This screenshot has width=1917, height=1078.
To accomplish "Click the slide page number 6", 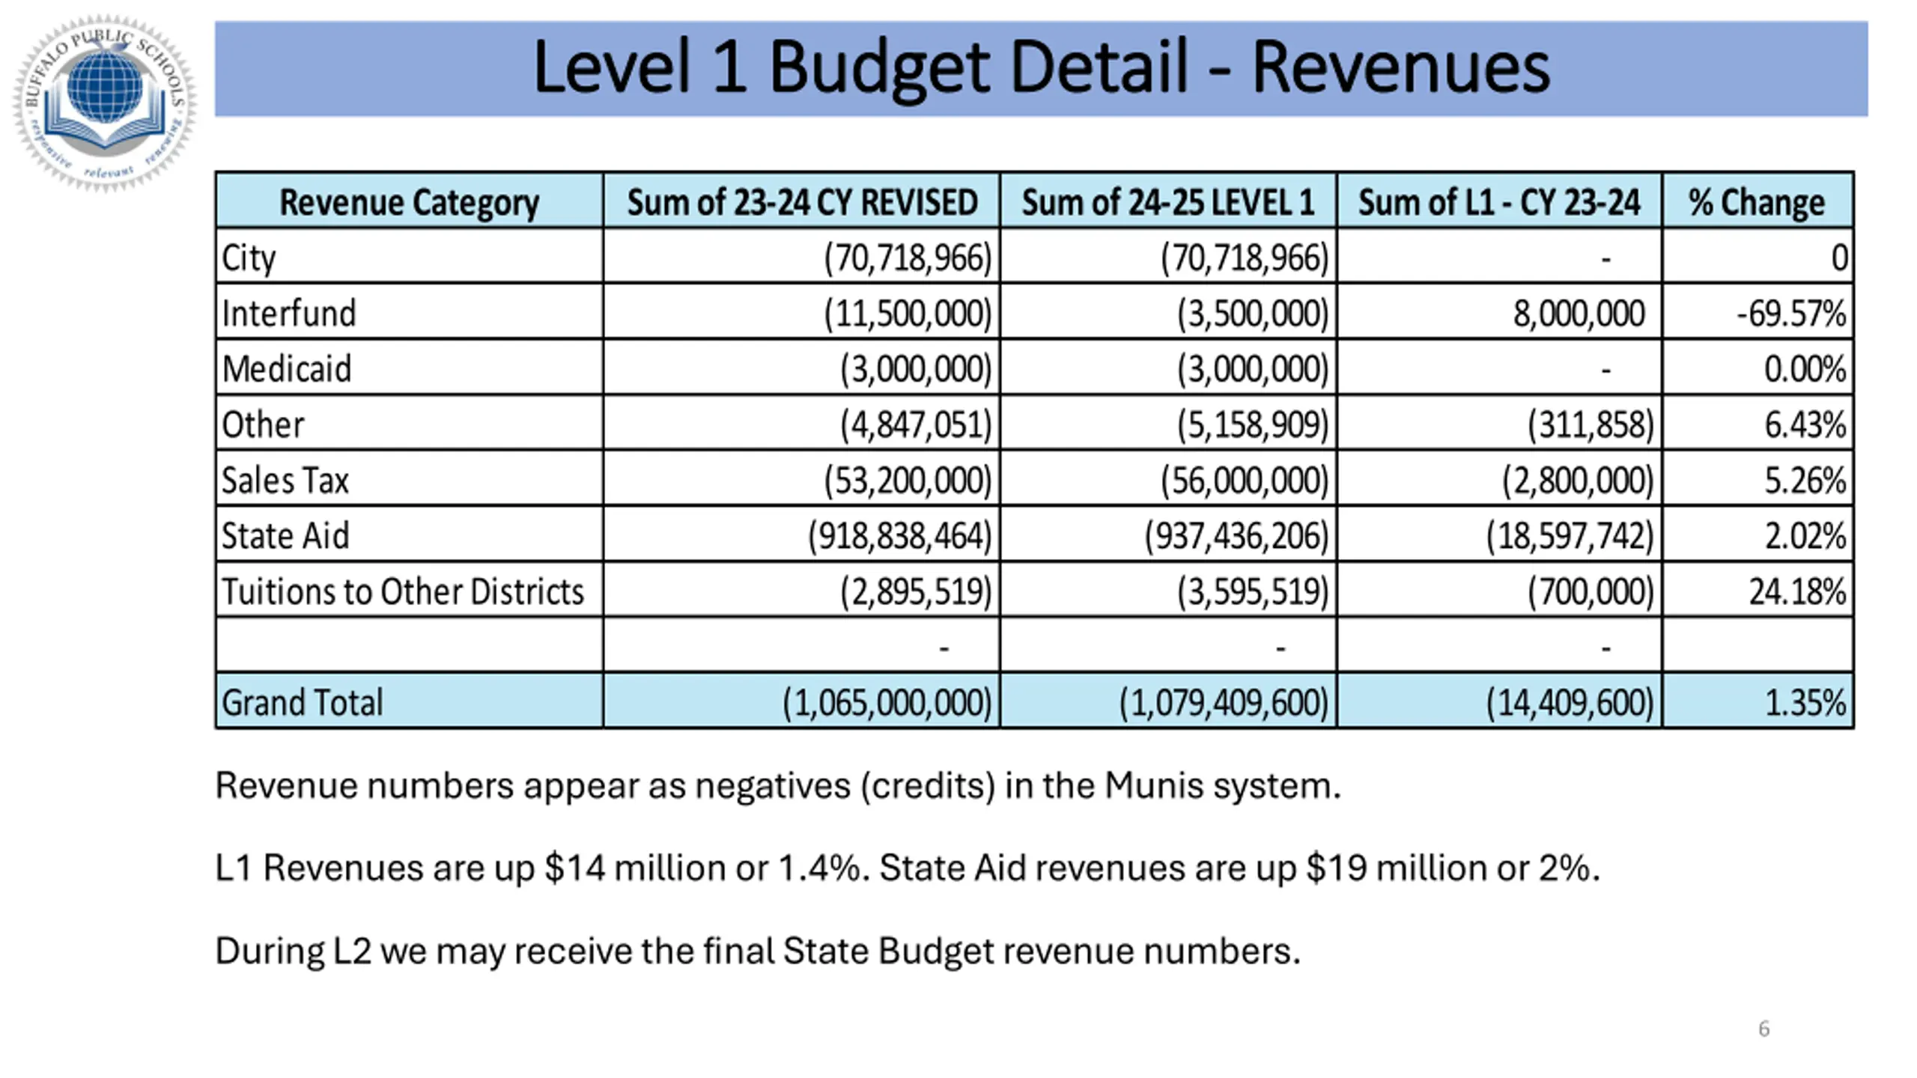I will (x=1763, y=1029).
